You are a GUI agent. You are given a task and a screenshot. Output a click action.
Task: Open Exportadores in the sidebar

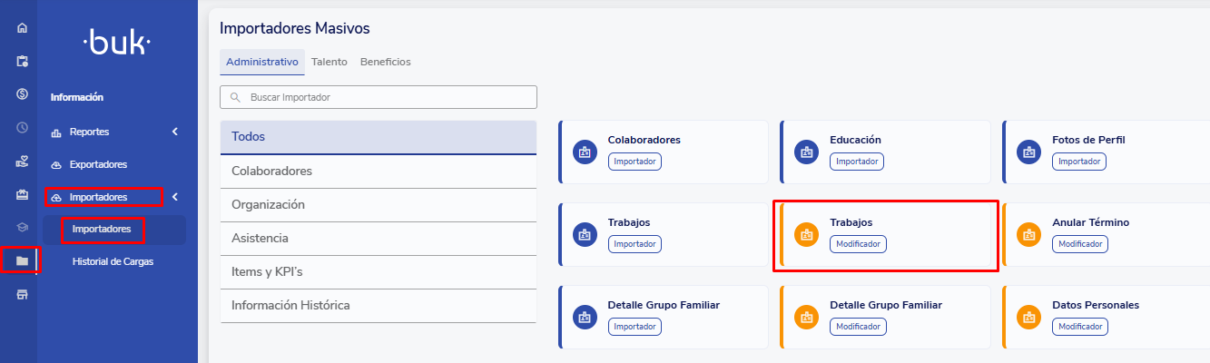pos(98,164)
